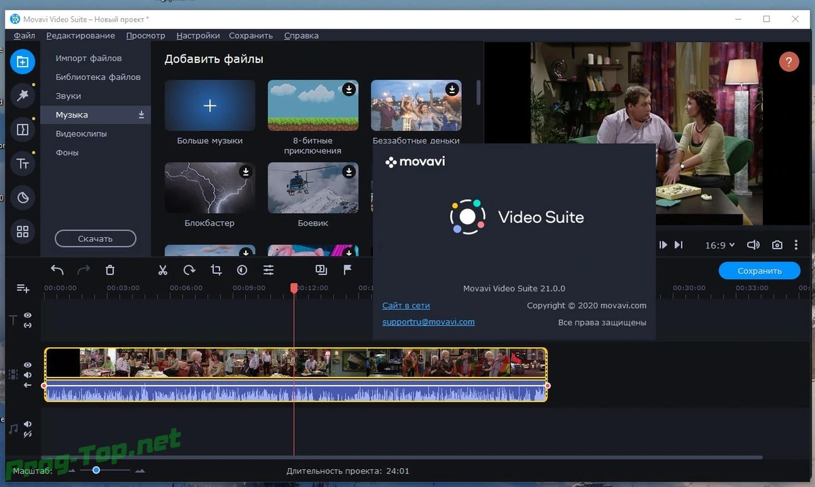Delete selected clip with trash icon
815x487 pixels.
[x=110, y=270]
